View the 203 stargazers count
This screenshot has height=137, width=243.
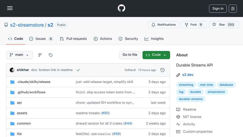point(231,25)
